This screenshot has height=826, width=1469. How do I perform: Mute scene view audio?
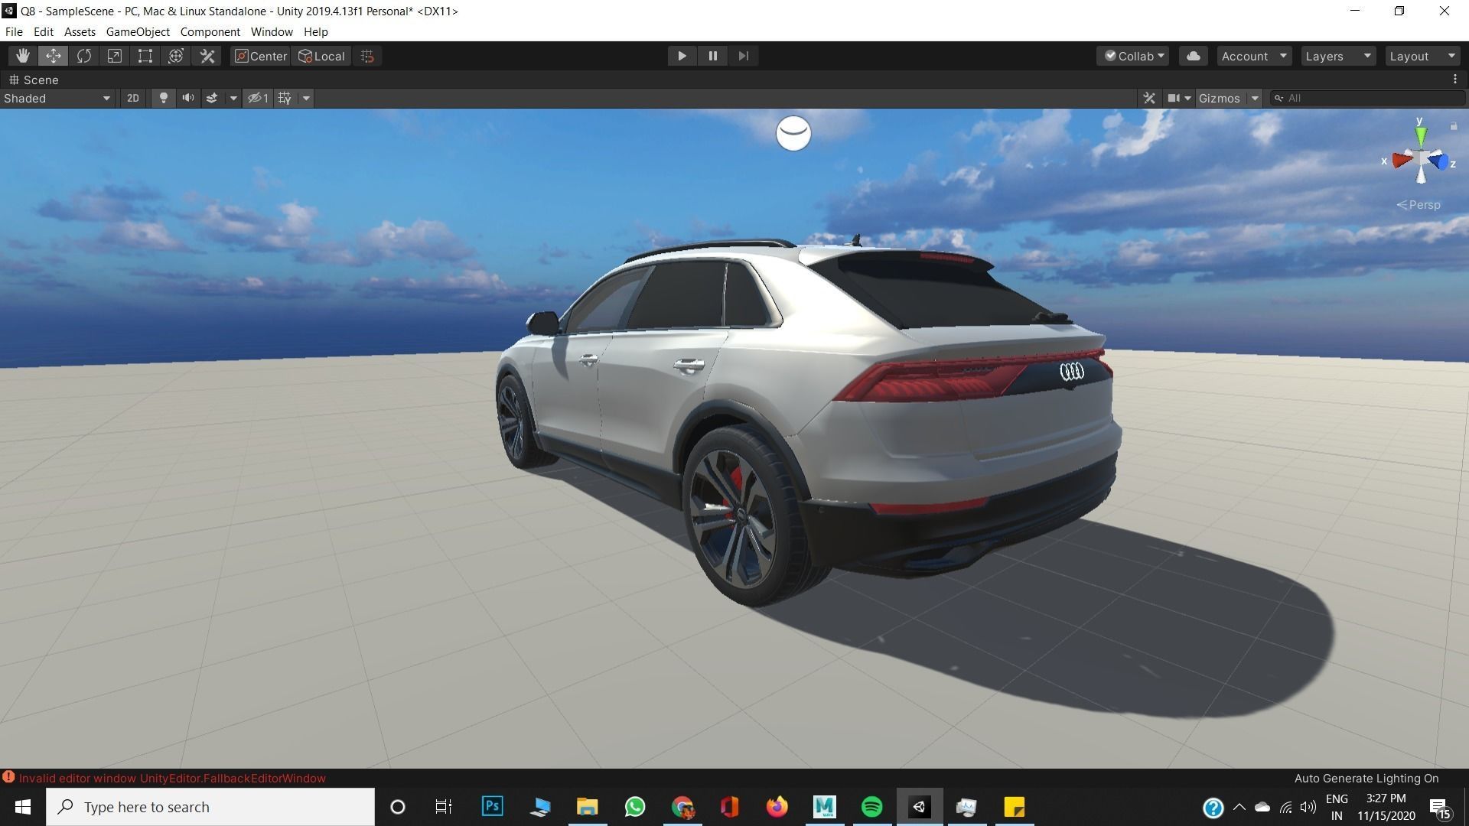(x=187, y=98)
